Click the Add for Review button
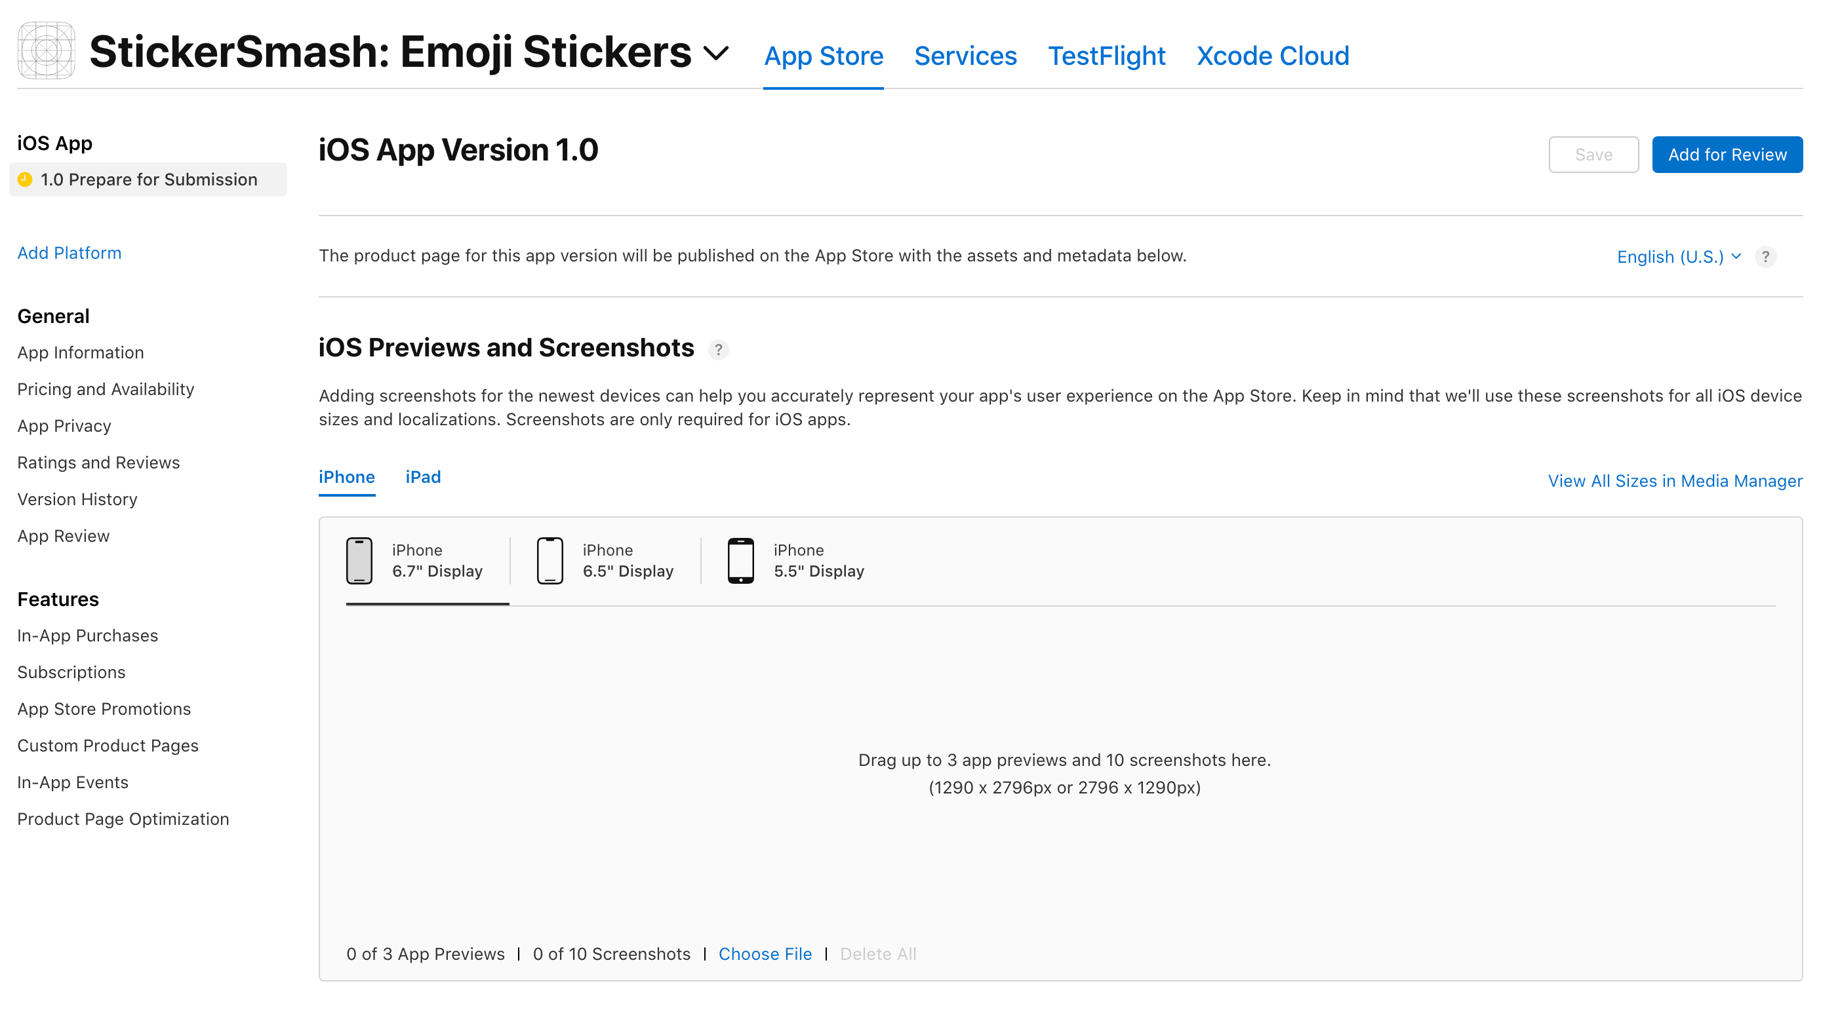The width and height of the screenshot is (1840, 1009). (x=1727, y=154)
